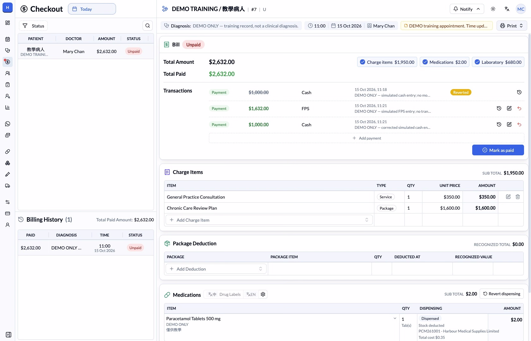Click the AMOUNT column header in patient list

click(x=107, y=39)
